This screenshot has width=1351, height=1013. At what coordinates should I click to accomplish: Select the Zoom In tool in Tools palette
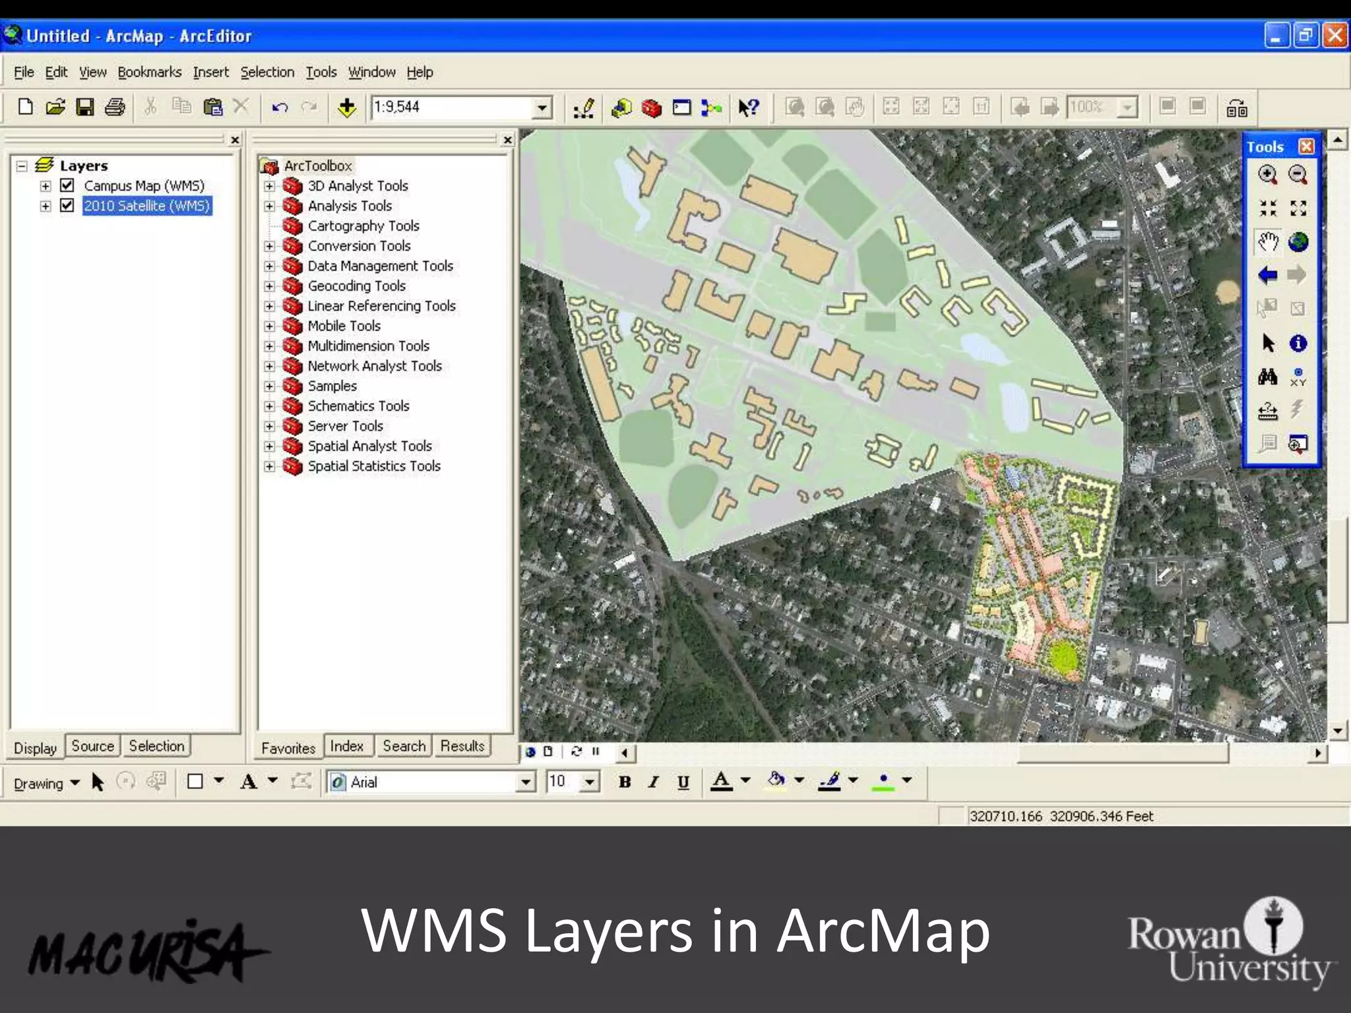1267,175
